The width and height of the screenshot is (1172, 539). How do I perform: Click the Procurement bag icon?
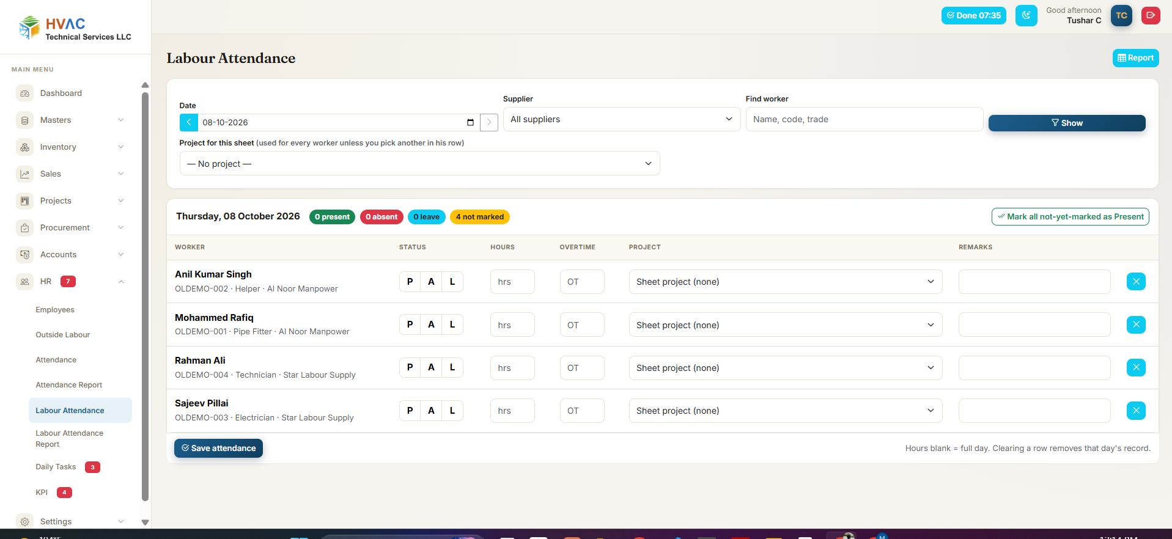click(x=25, y=228)
